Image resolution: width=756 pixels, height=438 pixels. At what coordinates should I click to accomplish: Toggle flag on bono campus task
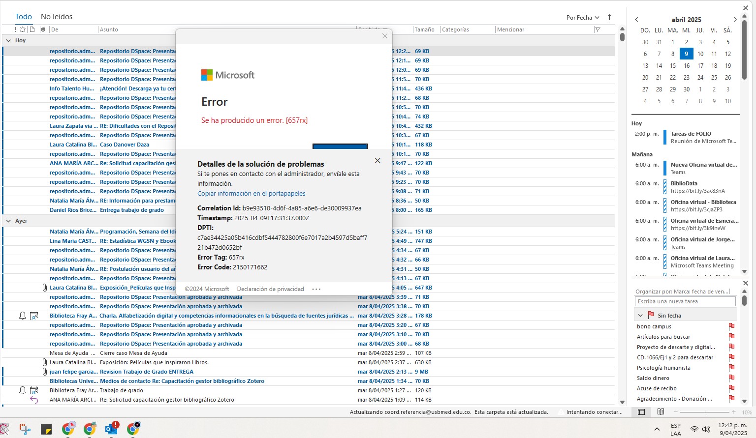click(x=731, y=326)
